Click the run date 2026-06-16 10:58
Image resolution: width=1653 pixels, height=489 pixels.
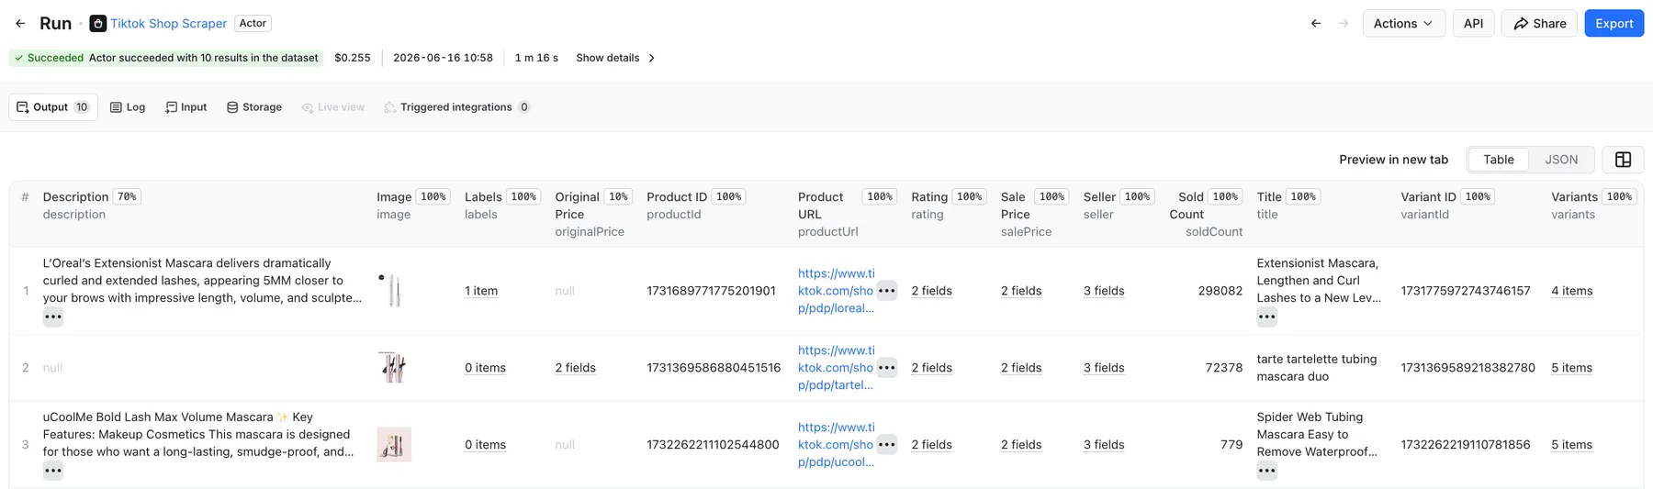(x=443, y=58)
